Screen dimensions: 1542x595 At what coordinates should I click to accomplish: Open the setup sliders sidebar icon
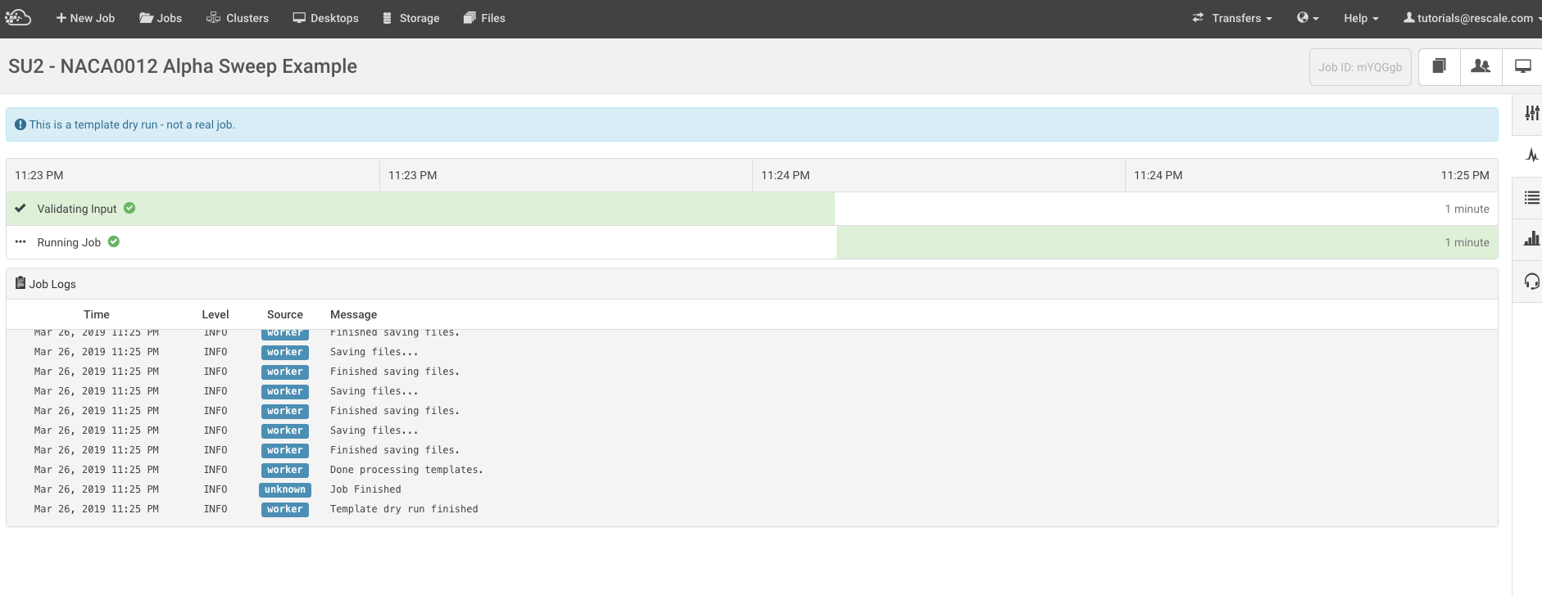coord(1531,114)
